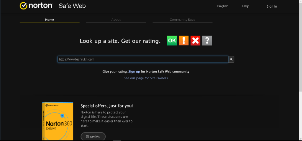
Task: Open the Community Buzz tab
Action: click(x=182, y=20)
